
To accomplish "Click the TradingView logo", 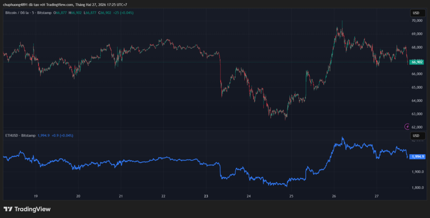I will click(x=27, y=209).
